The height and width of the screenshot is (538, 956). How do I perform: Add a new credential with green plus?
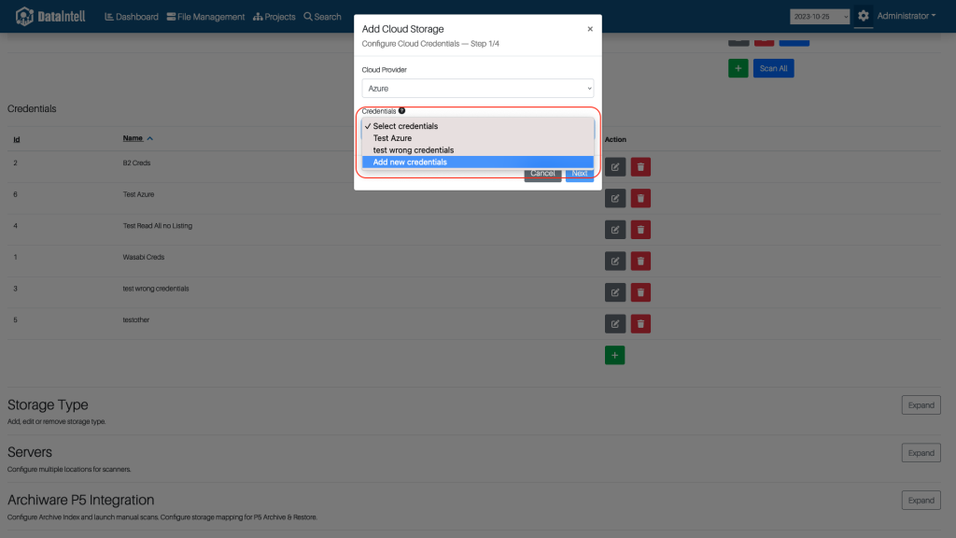point(614,355)
